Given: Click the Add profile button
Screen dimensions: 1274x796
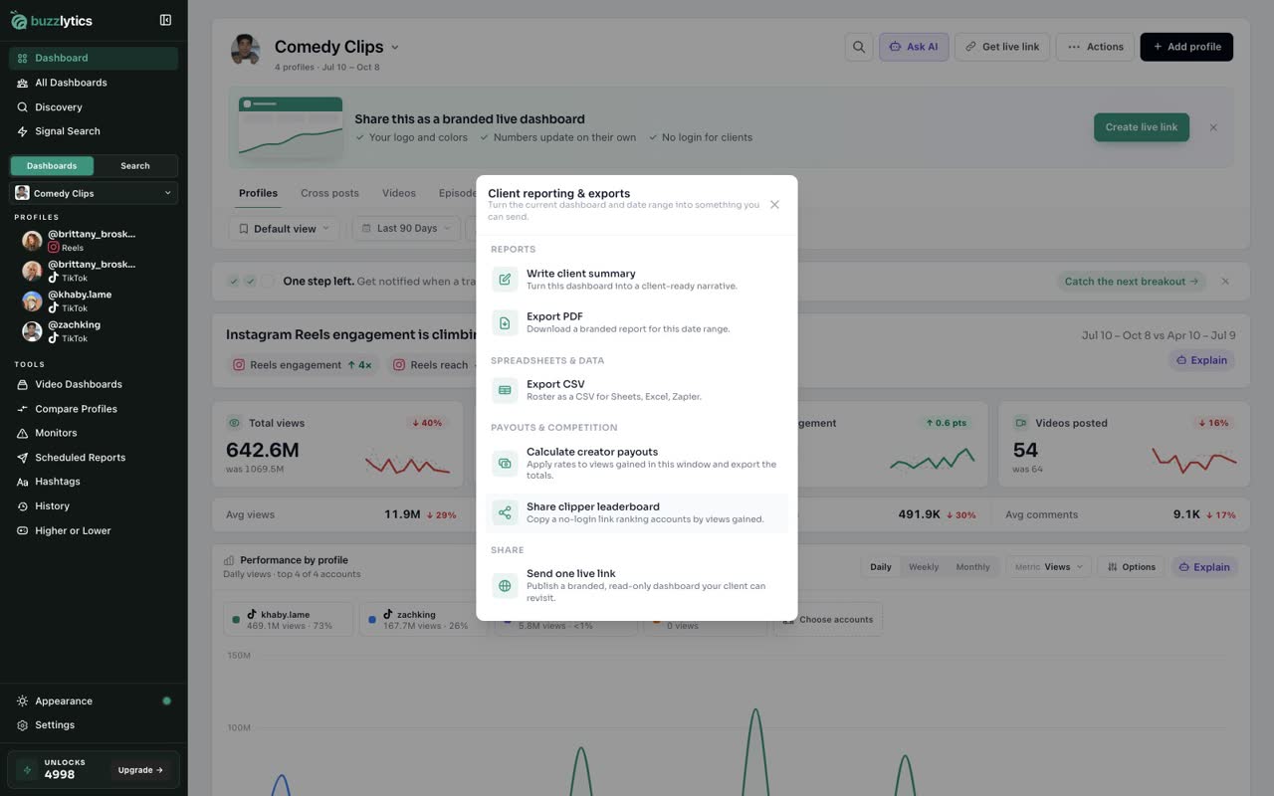Looking at the screenshot, I should (1186, 47).
